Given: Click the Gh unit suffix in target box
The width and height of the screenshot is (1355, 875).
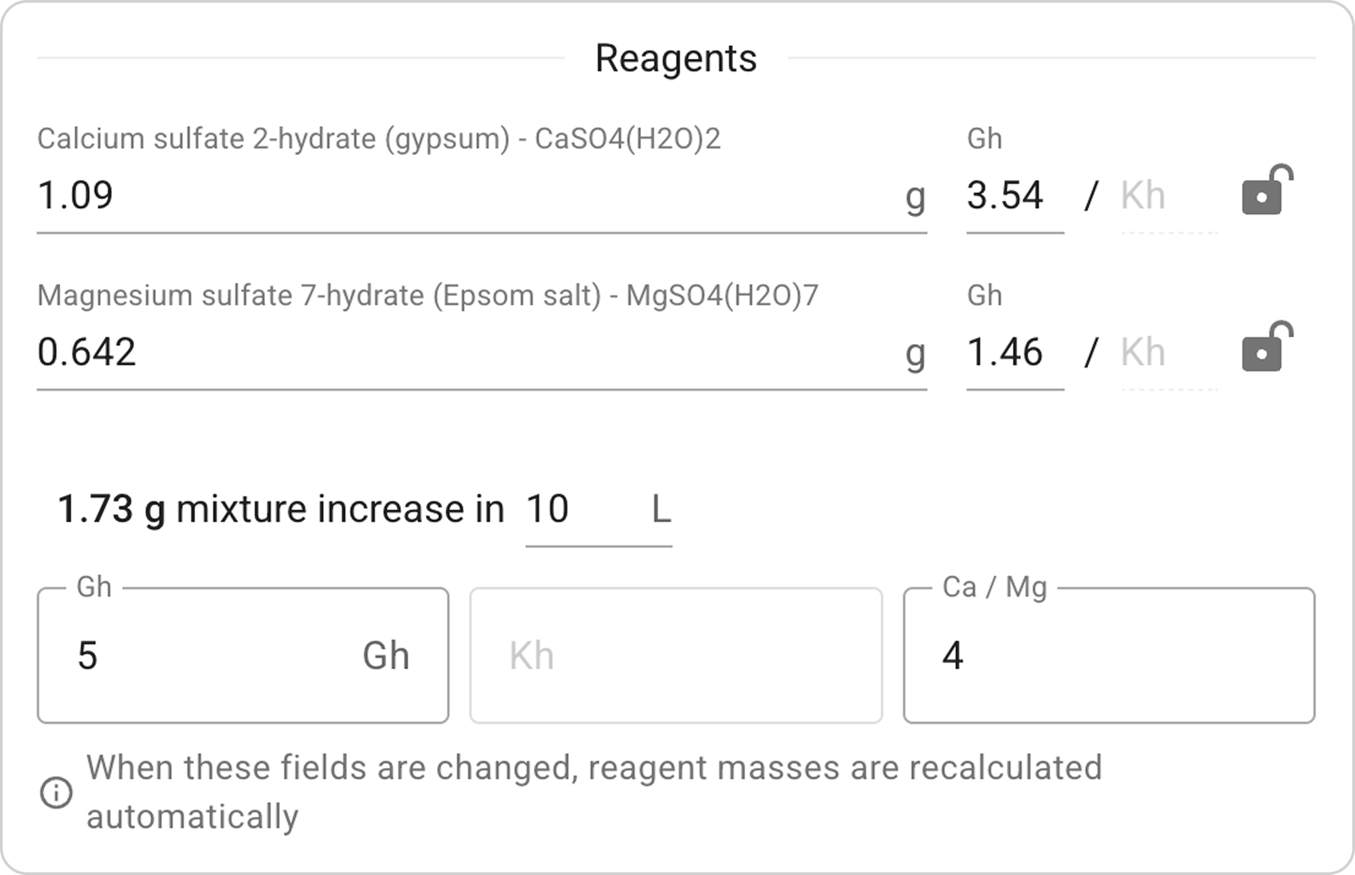Looking at the screenshot, I should 385,656.
